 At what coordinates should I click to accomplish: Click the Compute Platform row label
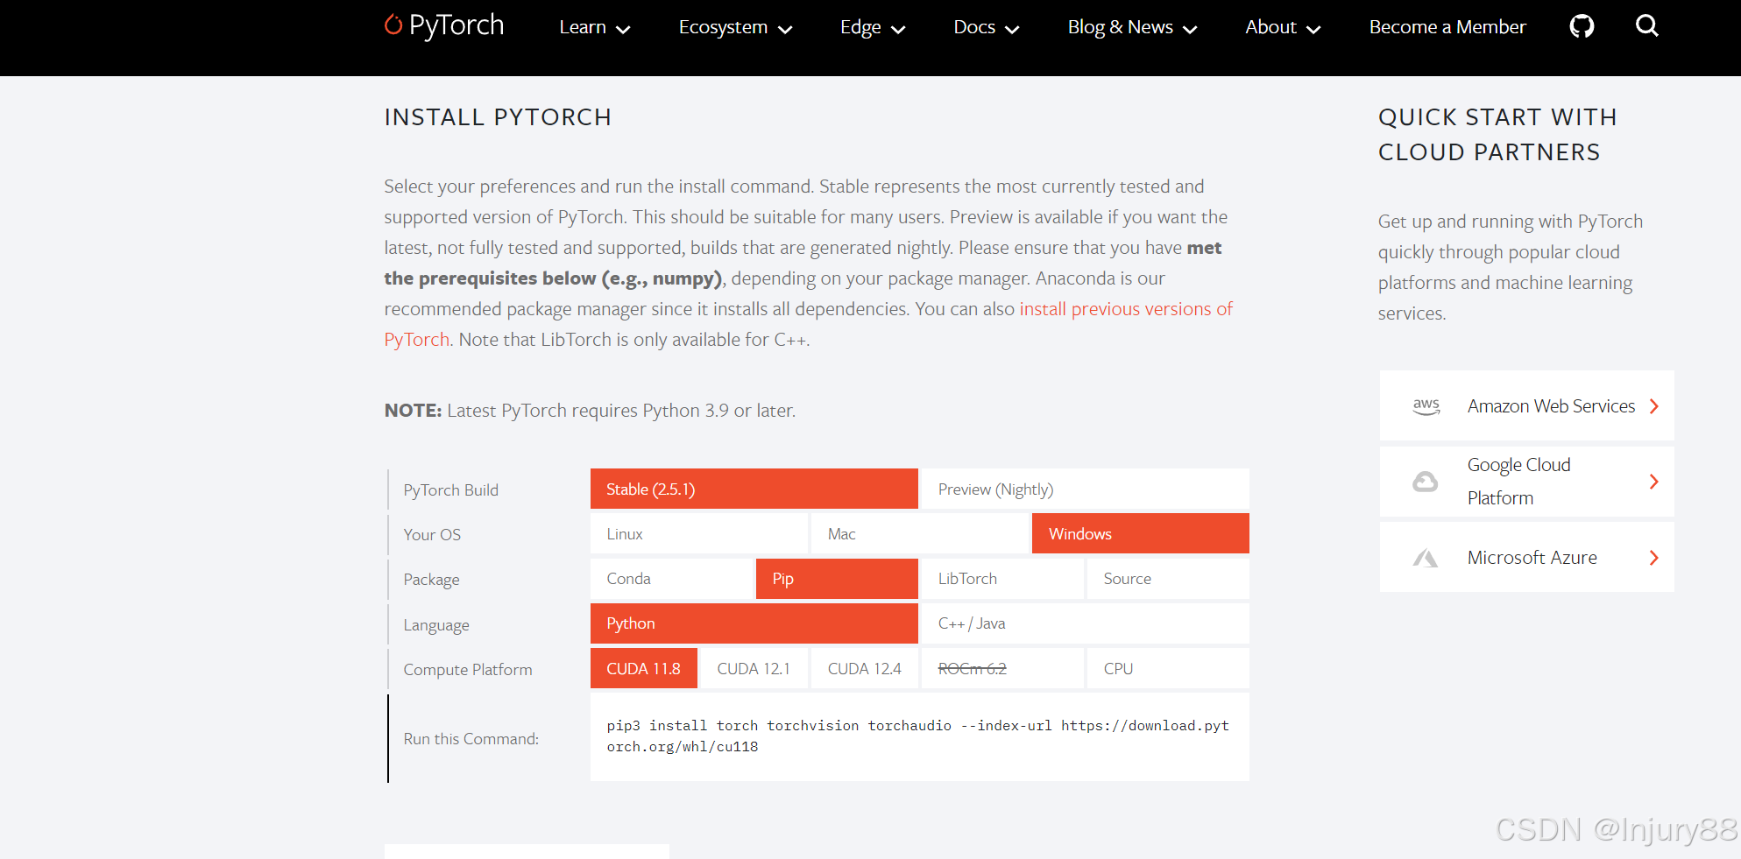tap(468, 670)
